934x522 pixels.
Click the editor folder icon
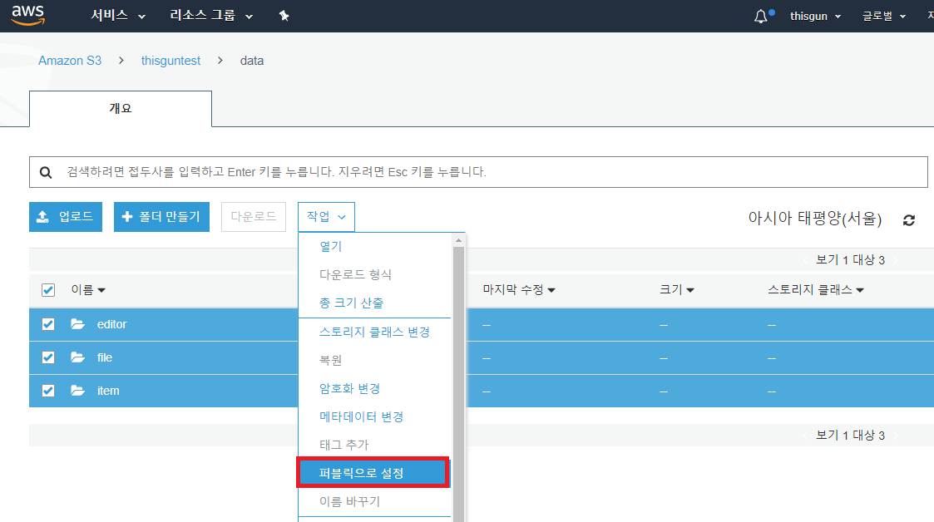pos(78,324)
